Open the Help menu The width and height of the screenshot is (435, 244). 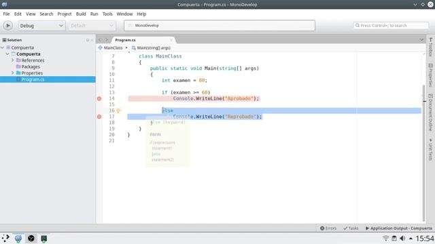pyautogui.click(x=141, y=14)
